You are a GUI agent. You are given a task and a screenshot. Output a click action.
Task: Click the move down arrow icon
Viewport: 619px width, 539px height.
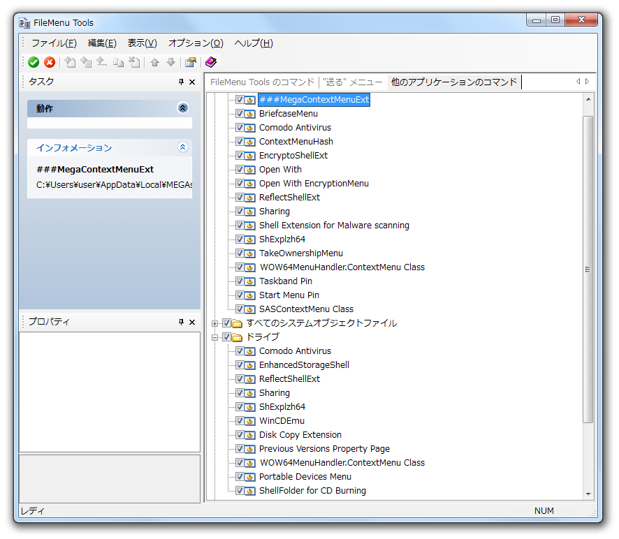(x=170, y=62)
